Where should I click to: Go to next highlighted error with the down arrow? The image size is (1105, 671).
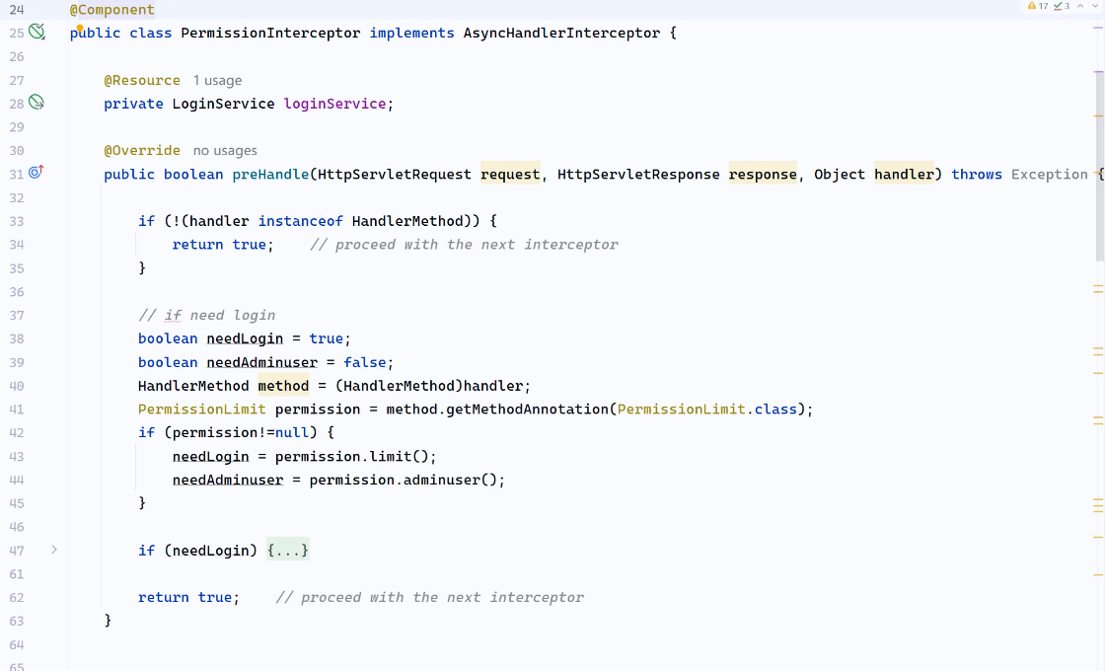pyautogui.click(x=1095, y=6)
